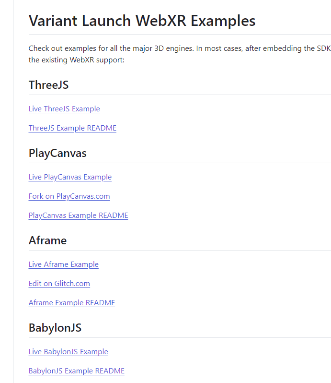Launch the Live BabylonJS Example
Viewport: 331px width, 383px height.
click(x=68, y=351)
